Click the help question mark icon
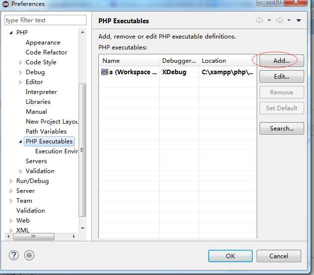 [14, 255]
